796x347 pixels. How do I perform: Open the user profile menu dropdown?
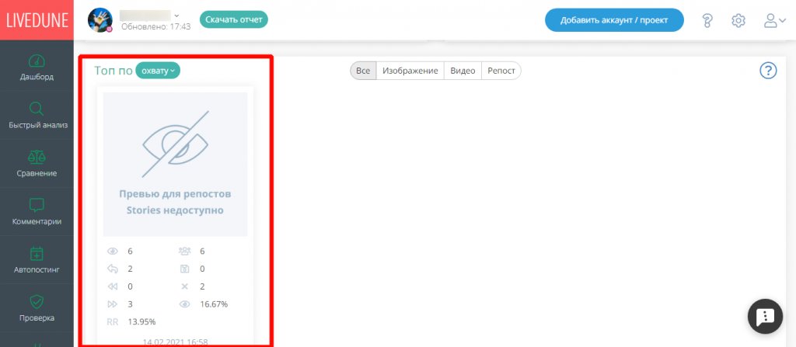(775, 20)
